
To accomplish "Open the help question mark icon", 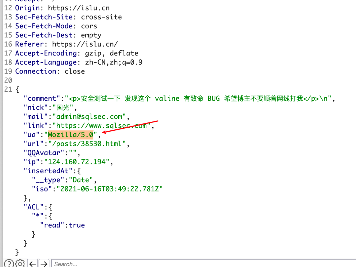I will point(9,264).
